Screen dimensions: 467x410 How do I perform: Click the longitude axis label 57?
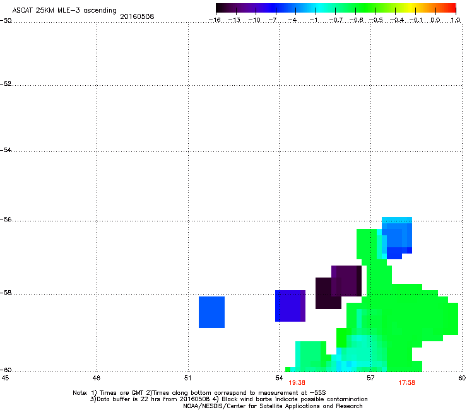(x=370, y=378)
